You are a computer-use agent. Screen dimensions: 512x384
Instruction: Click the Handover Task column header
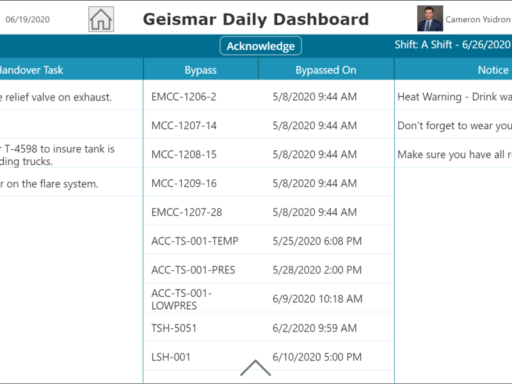click(32, 70)
